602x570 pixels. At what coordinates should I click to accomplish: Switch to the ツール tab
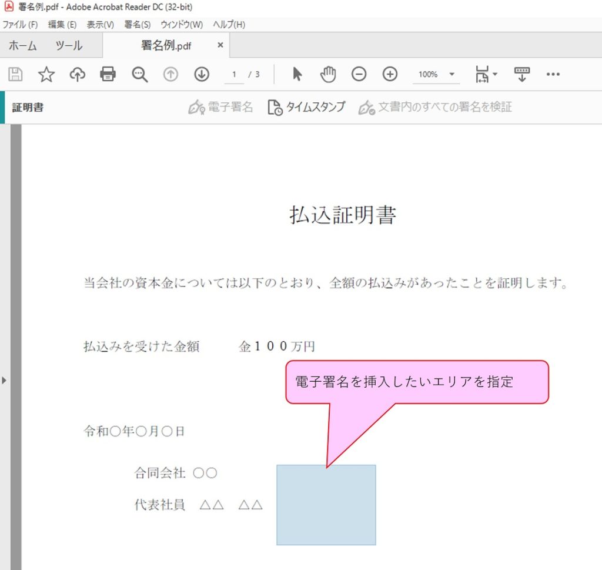click(x=69, y=46)
